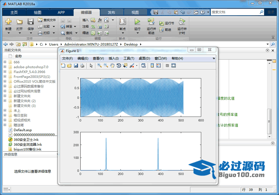Viewport: 279px width, 195px height.
Task: Click the New (新建) file icon
Action: pyautogui.click(x=8, y=22)
